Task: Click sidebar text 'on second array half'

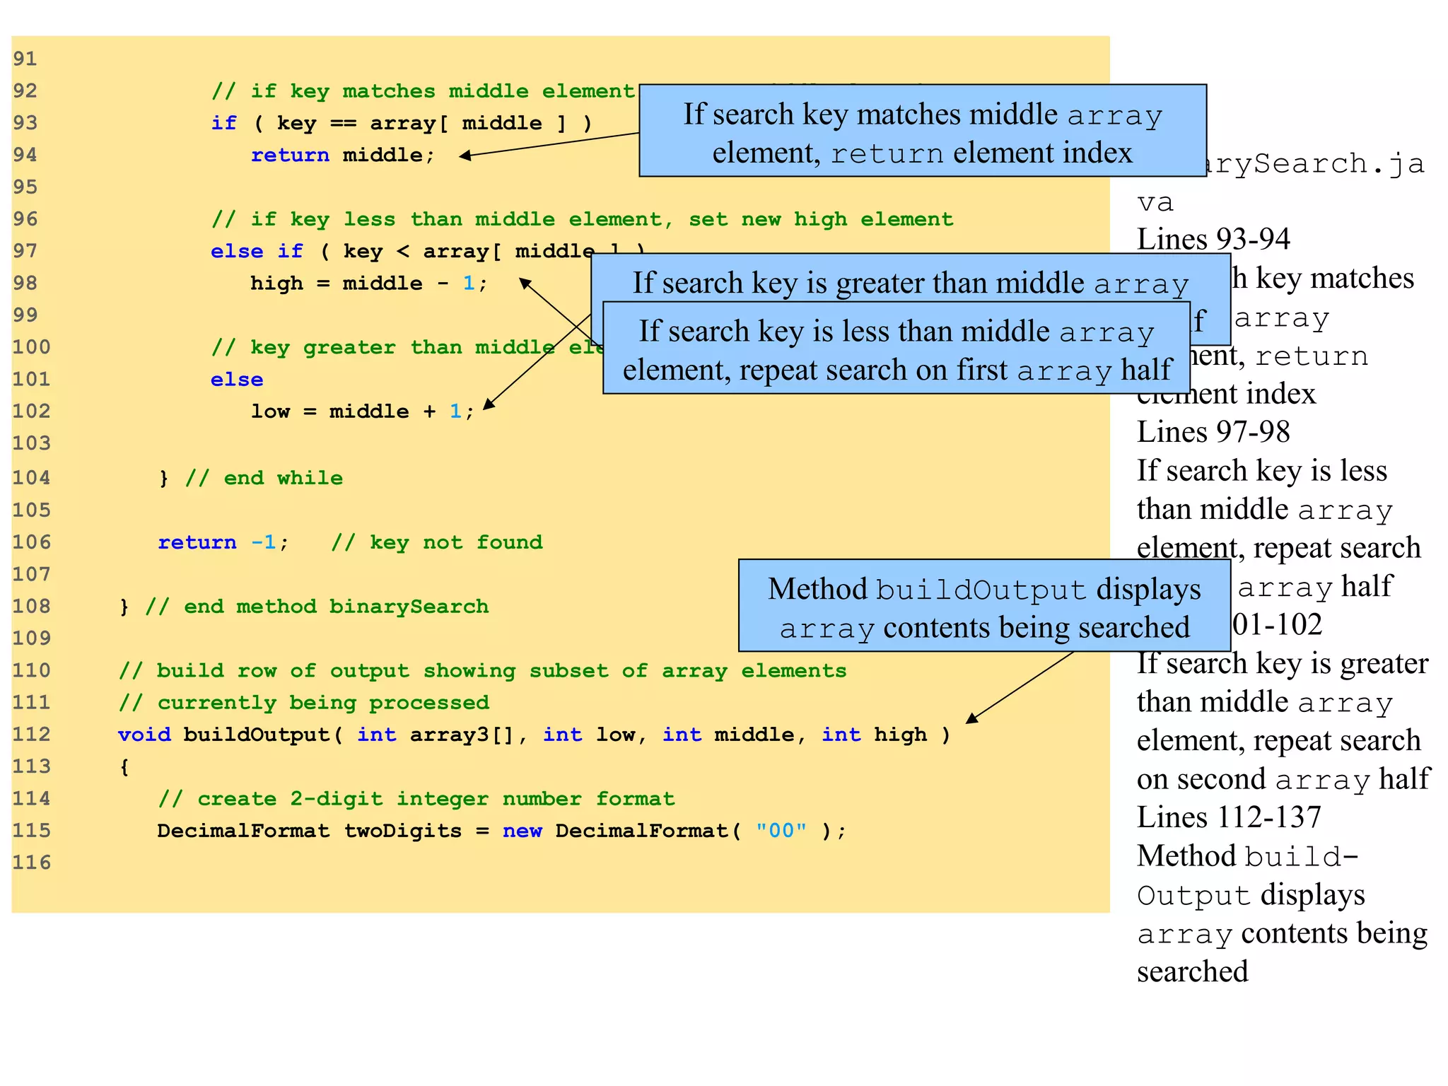Action: (1283, 779)
